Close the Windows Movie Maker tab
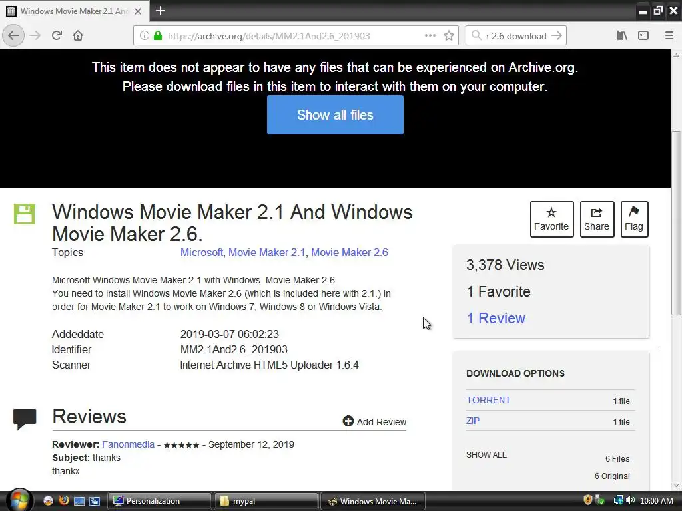 [138, 11]
